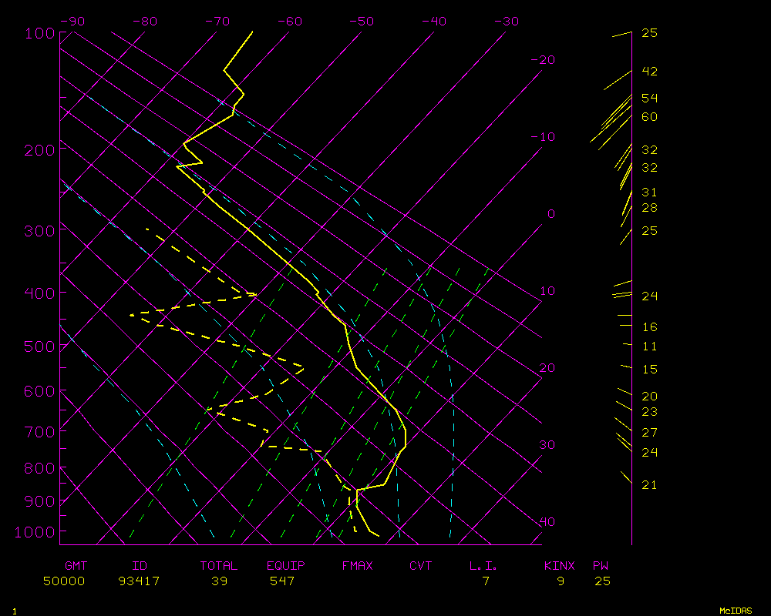Click the GMT label in the footer
The image size is (771, 616).
coord(76,566)
